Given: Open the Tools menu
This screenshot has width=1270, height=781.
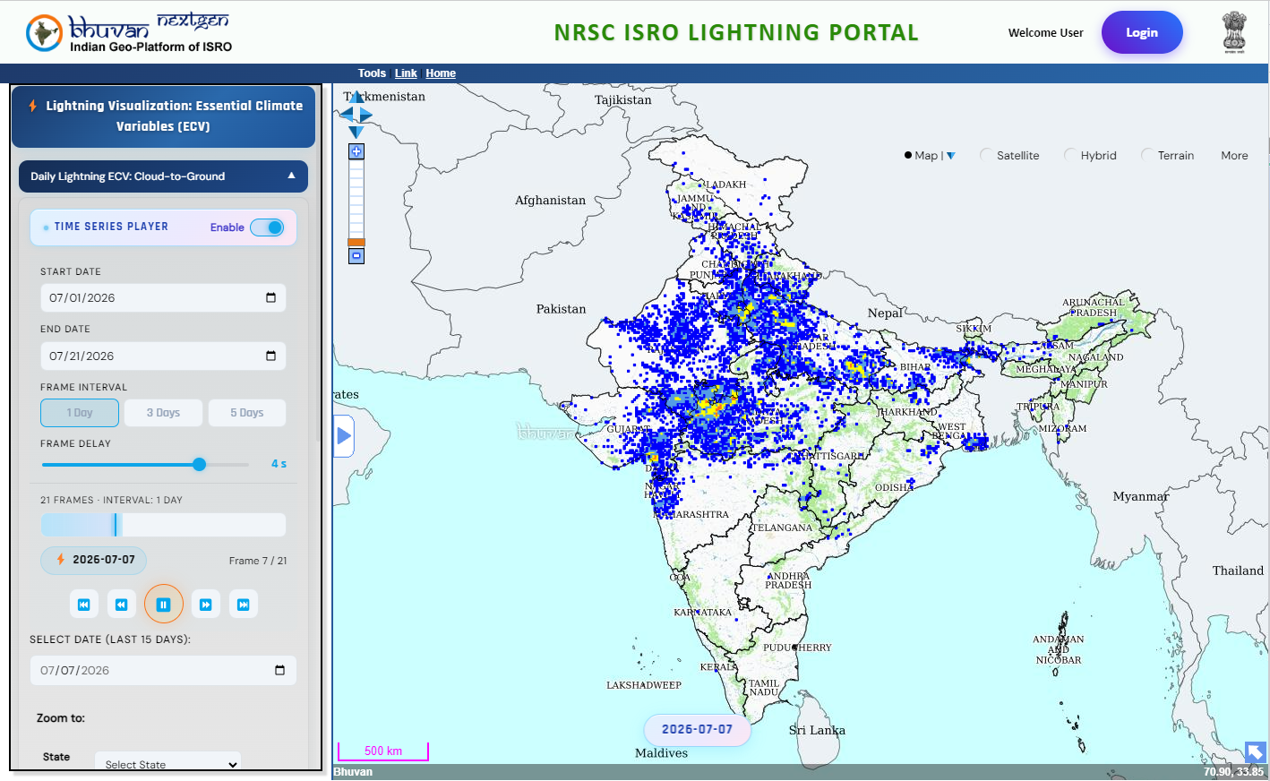Looking at the screenshot, I should point(372,73).
